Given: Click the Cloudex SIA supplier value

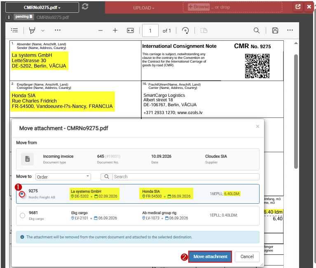Looking at the screenshot, I should 216,156.
